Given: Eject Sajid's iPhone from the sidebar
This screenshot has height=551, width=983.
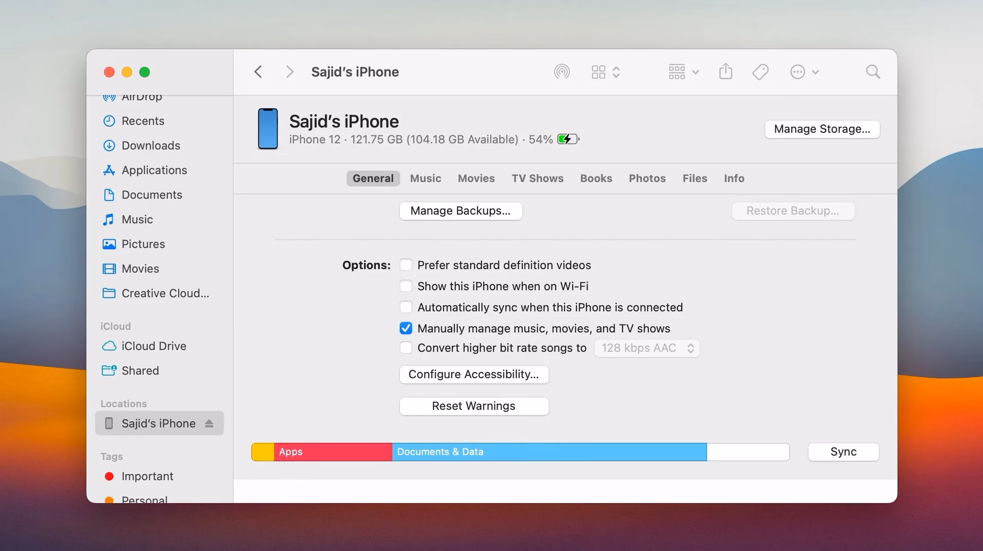Looking at the screenshot, I should pos(209,423).
